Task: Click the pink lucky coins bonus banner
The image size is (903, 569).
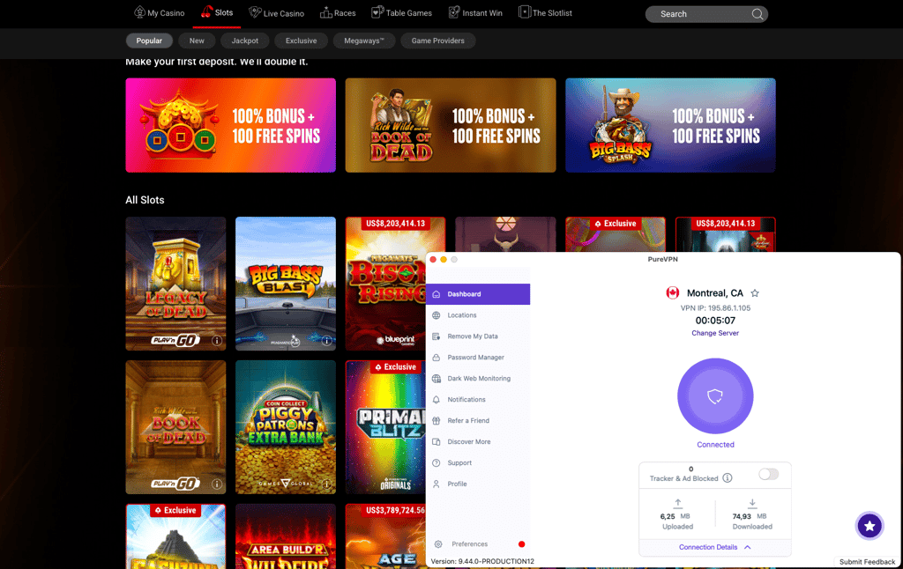Action: (230, 125)
